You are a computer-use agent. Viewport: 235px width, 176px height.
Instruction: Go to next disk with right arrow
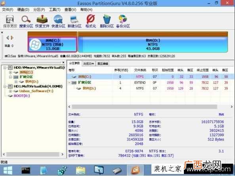(x=12, y=38)
